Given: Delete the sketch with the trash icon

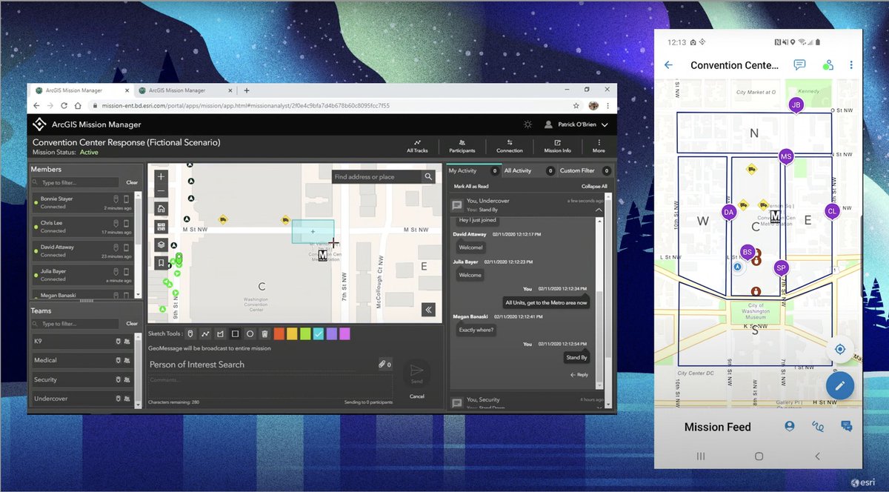Looking at the screenshot, I should click(264, 334).
